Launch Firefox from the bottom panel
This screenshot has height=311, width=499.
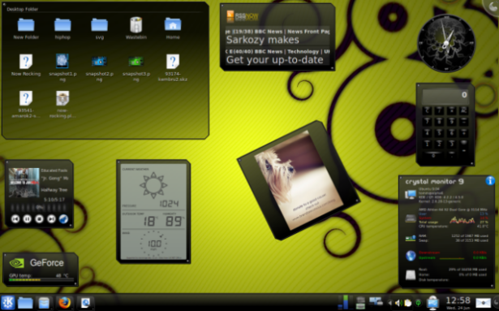pos(65,303)
